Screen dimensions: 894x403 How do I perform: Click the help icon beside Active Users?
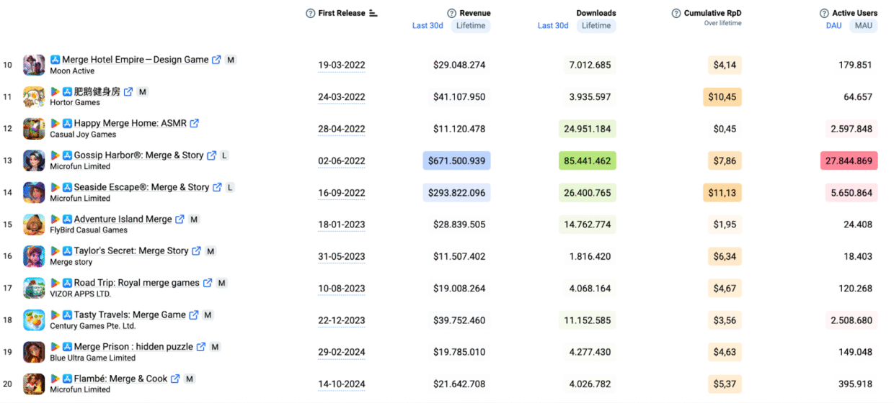pos(824,13)
